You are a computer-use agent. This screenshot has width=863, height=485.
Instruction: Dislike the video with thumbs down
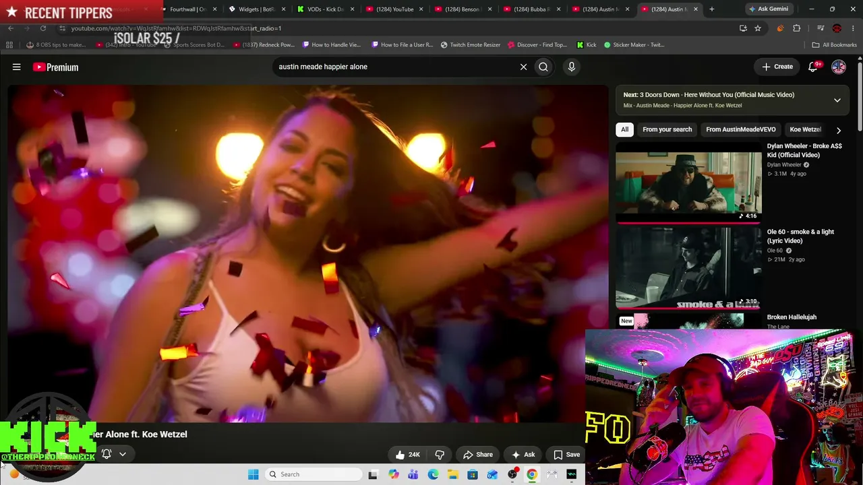(x=440, y=455)
